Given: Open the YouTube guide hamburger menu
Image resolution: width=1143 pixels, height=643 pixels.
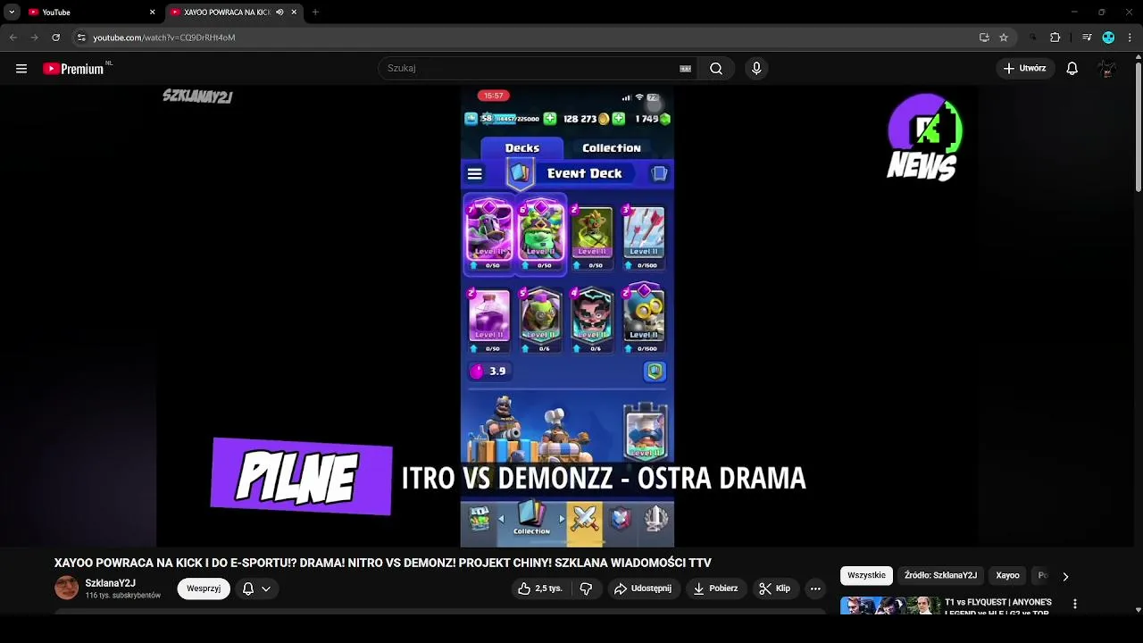Looking at the screenshot, I should 21,69.
